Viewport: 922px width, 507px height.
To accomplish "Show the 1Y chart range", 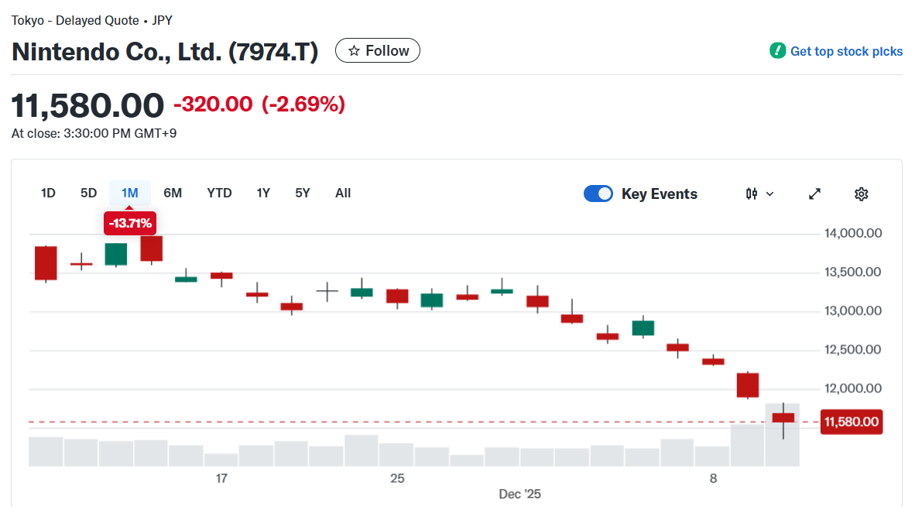I will click(263, 193).
